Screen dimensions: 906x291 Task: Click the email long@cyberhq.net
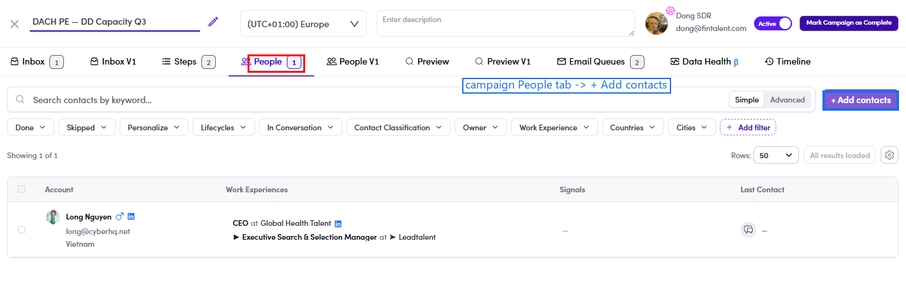click(98, 232)
